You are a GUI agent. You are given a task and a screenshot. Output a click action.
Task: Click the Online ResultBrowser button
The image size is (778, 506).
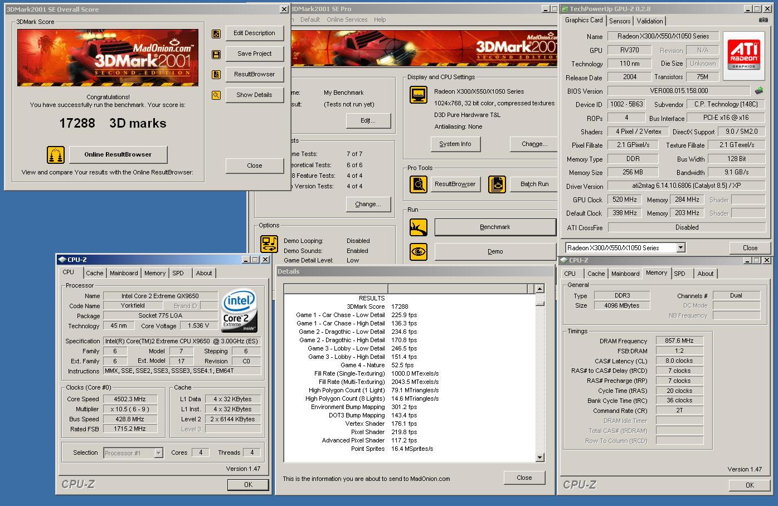click(x=118, y=155)
